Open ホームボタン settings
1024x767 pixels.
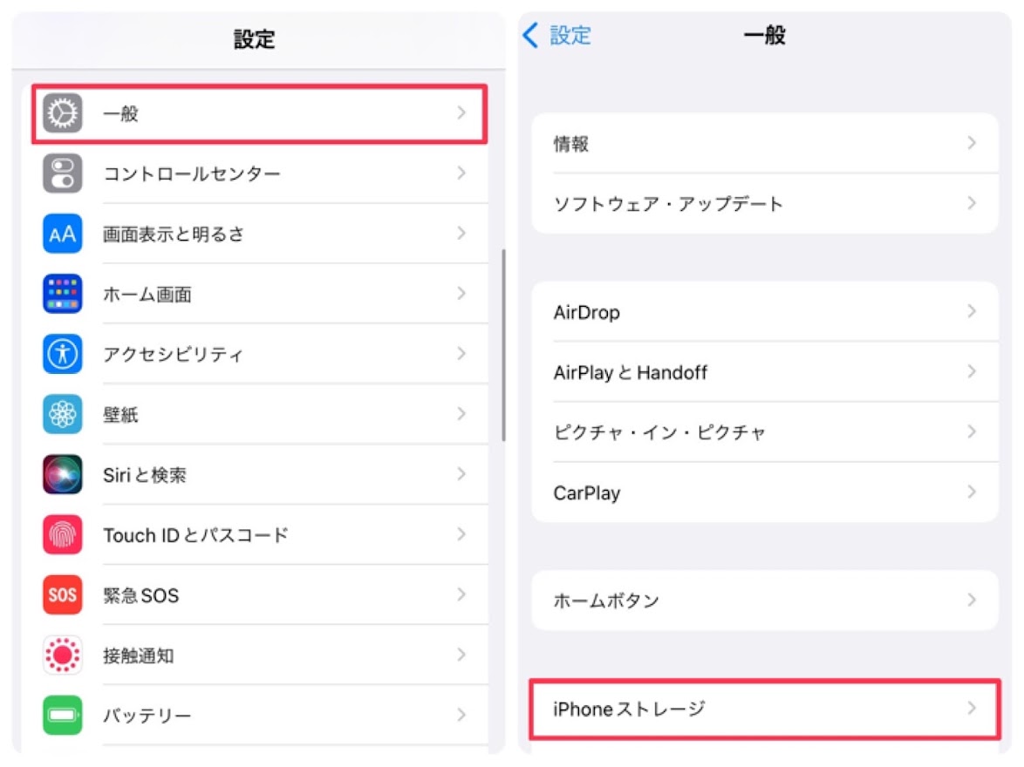[765, 601]
